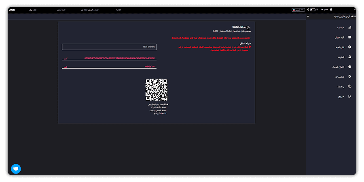Click the checkmark icon beside احراز هویت

click(349, 67)
